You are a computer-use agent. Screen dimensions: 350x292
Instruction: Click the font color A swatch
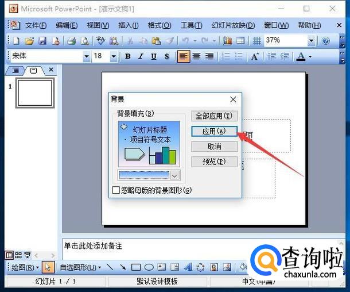click(x=301, y=56)
